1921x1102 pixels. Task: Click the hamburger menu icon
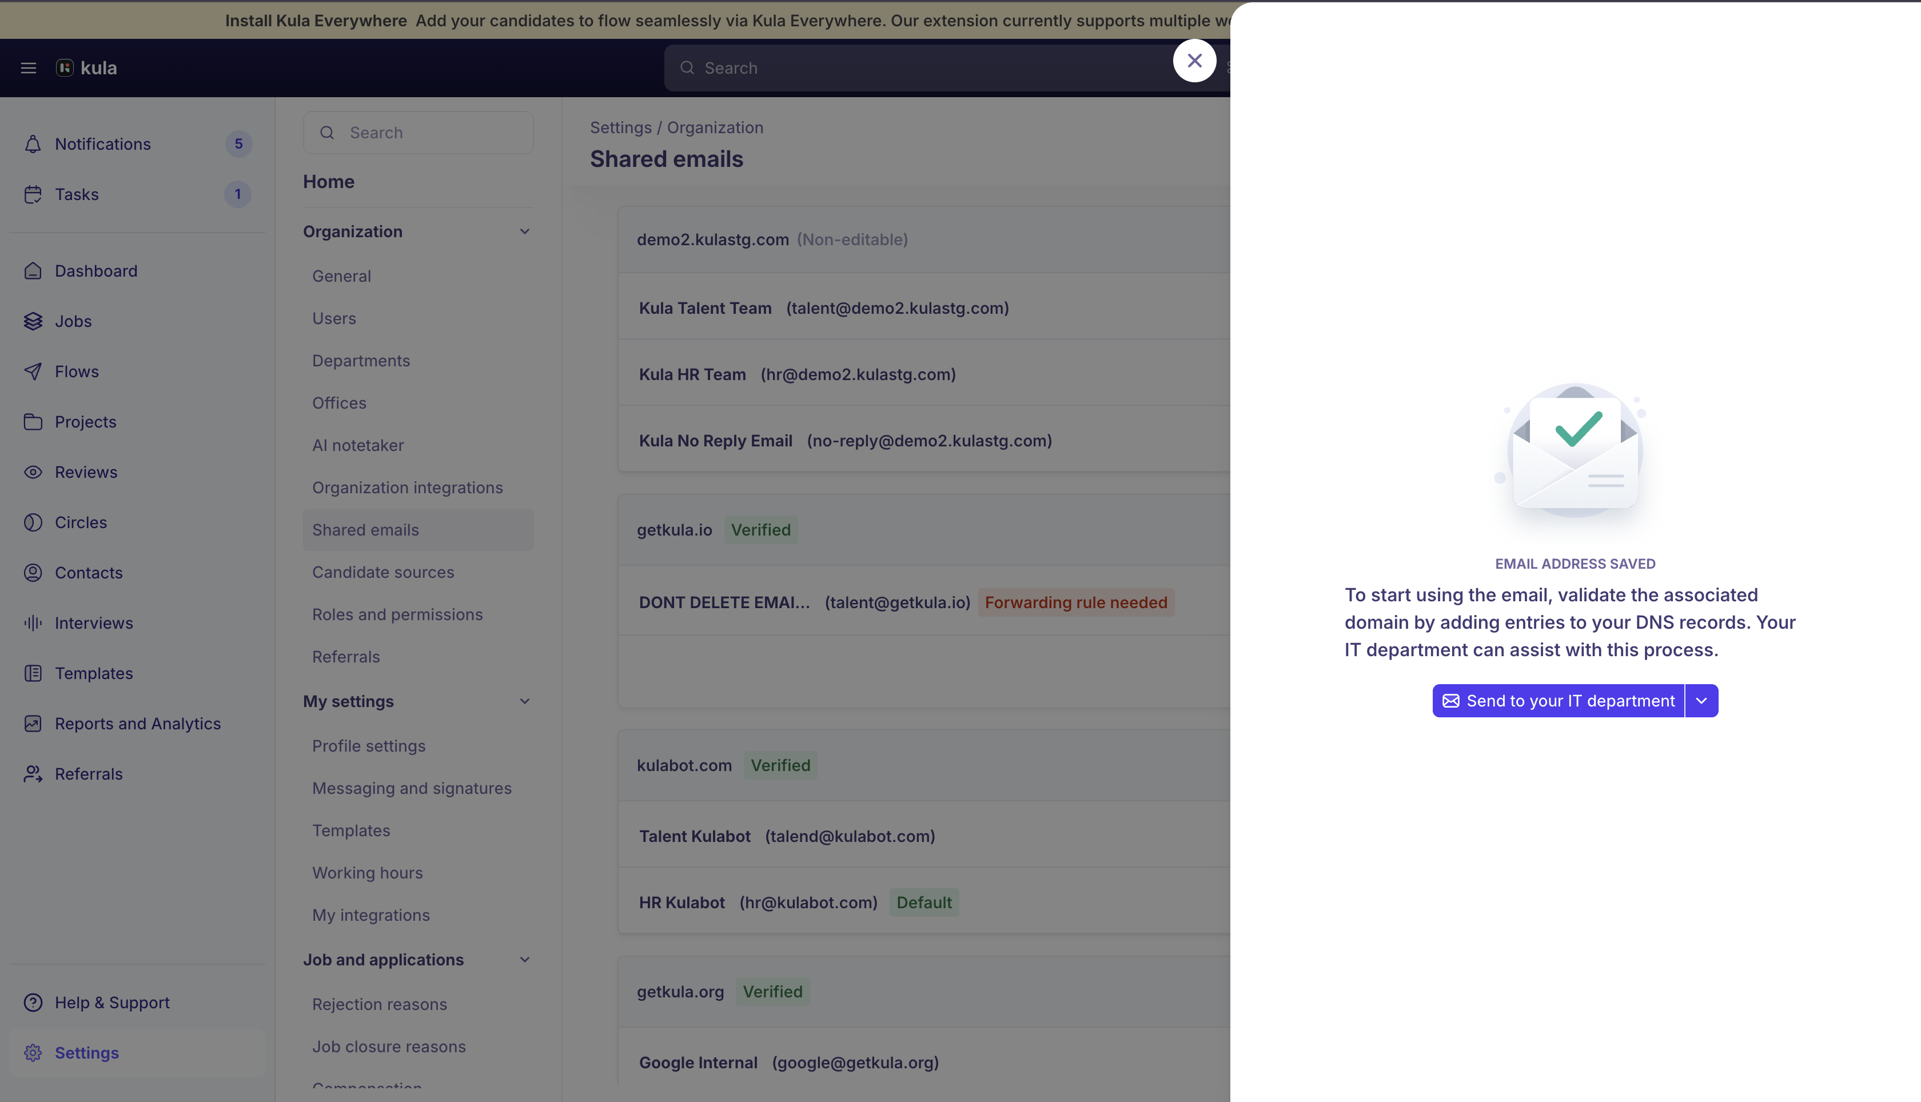coord(29,68)
